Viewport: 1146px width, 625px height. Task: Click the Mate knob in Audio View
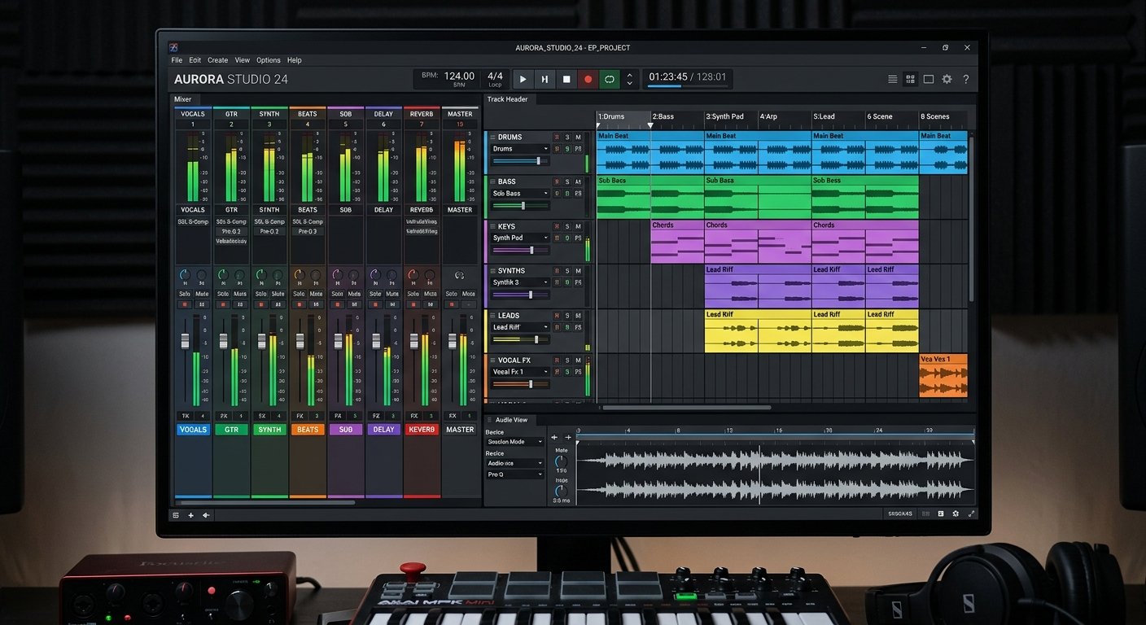click(561, 461)
